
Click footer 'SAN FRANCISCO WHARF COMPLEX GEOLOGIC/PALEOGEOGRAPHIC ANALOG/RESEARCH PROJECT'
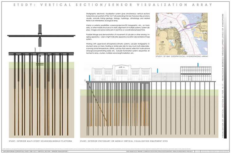160,151
